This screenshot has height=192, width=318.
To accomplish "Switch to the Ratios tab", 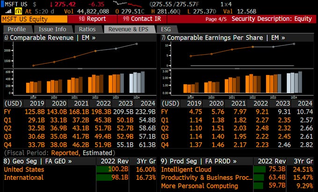I will (x=87, y=29).
